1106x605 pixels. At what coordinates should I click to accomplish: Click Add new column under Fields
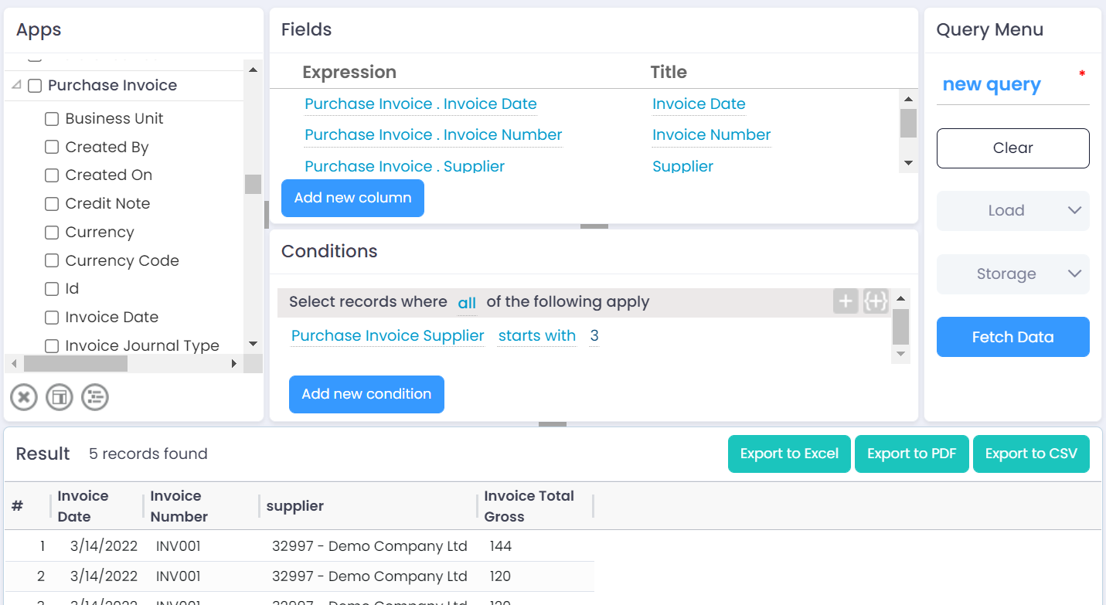point(352,198)
